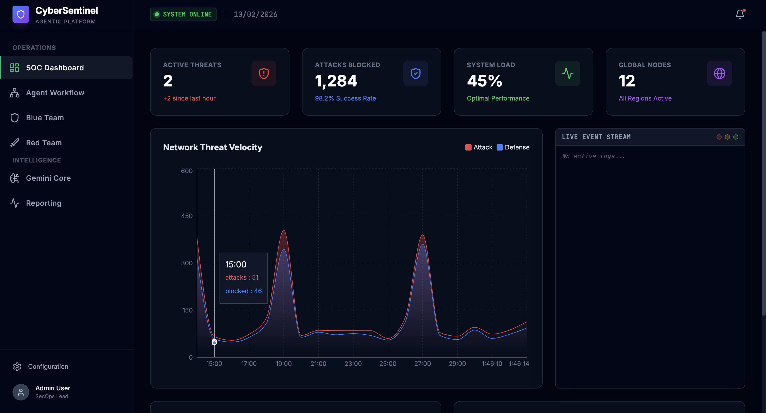Open the Red Team section
Image resolution: width=766 pixels, height=413 pixels.
point(44,143)
